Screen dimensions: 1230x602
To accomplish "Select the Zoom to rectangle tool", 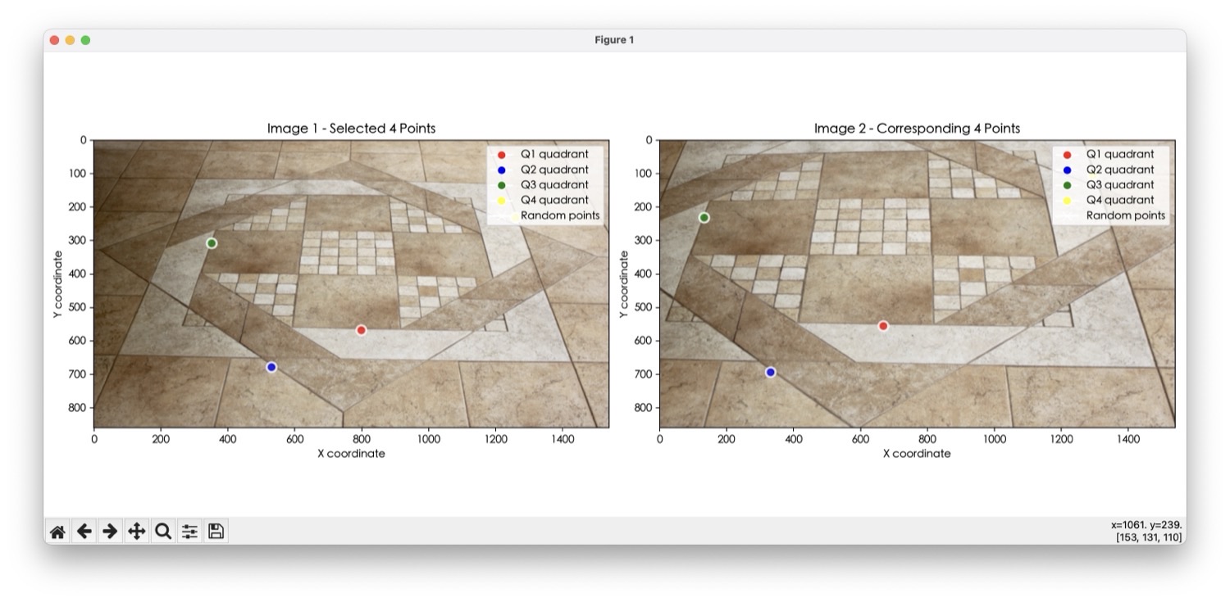I will (163, 532).
